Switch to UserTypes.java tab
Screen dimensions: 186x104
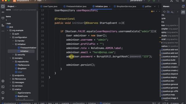pos(49,6)
